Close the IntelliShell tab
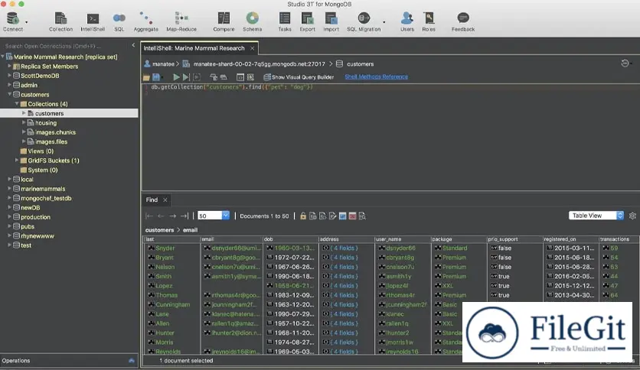This screenshot has height=370, width=640. 252,48
